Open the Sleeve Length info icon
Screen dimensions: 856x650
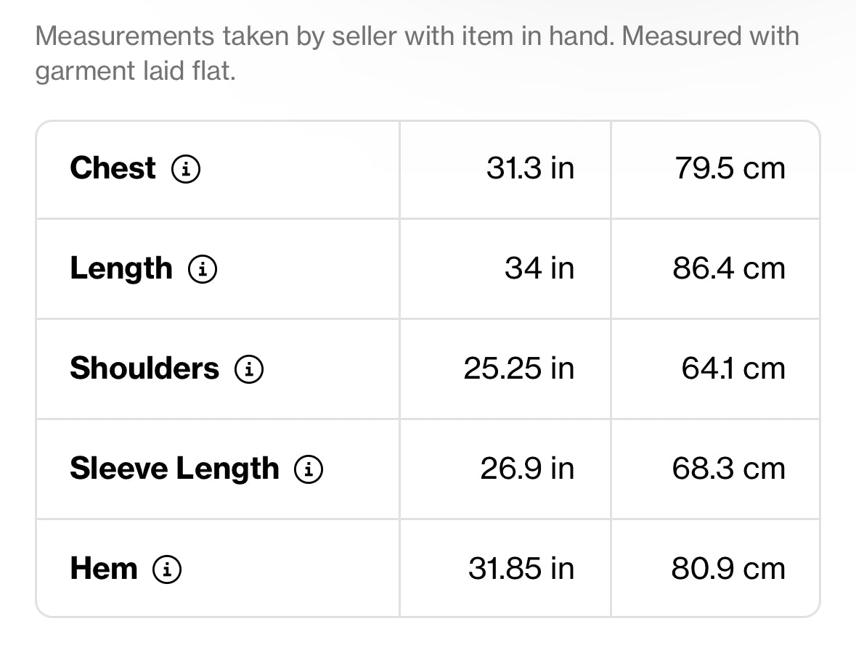(x=309, y=469)
